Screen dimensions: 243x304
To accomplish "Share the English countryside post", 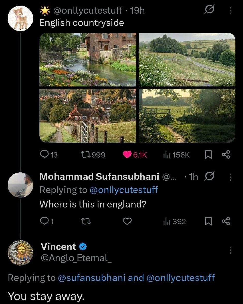I will pyautogui.click(x=226, y=155).
